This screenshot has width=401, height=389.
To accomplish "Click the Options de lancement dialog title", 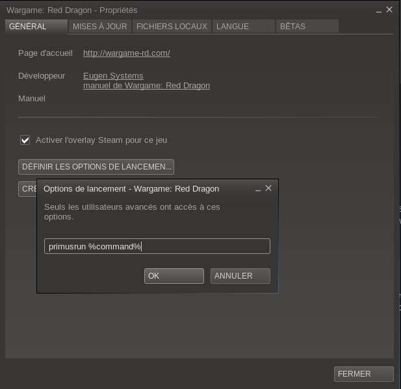I will pos(131,189).
